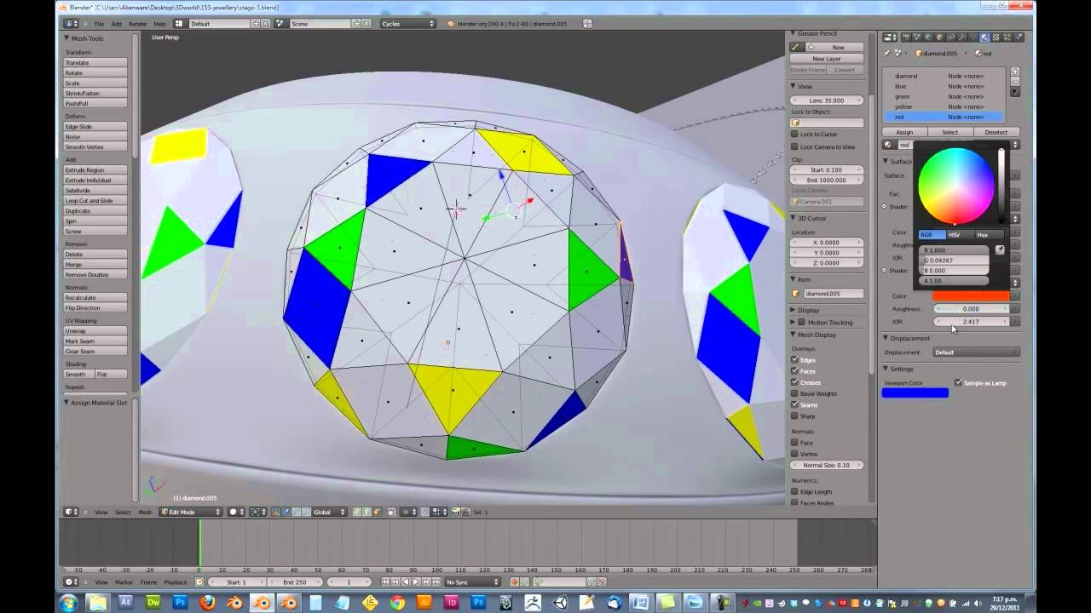Open the Global orientation dropdown
1091x613 pixels.
(329, 512)
